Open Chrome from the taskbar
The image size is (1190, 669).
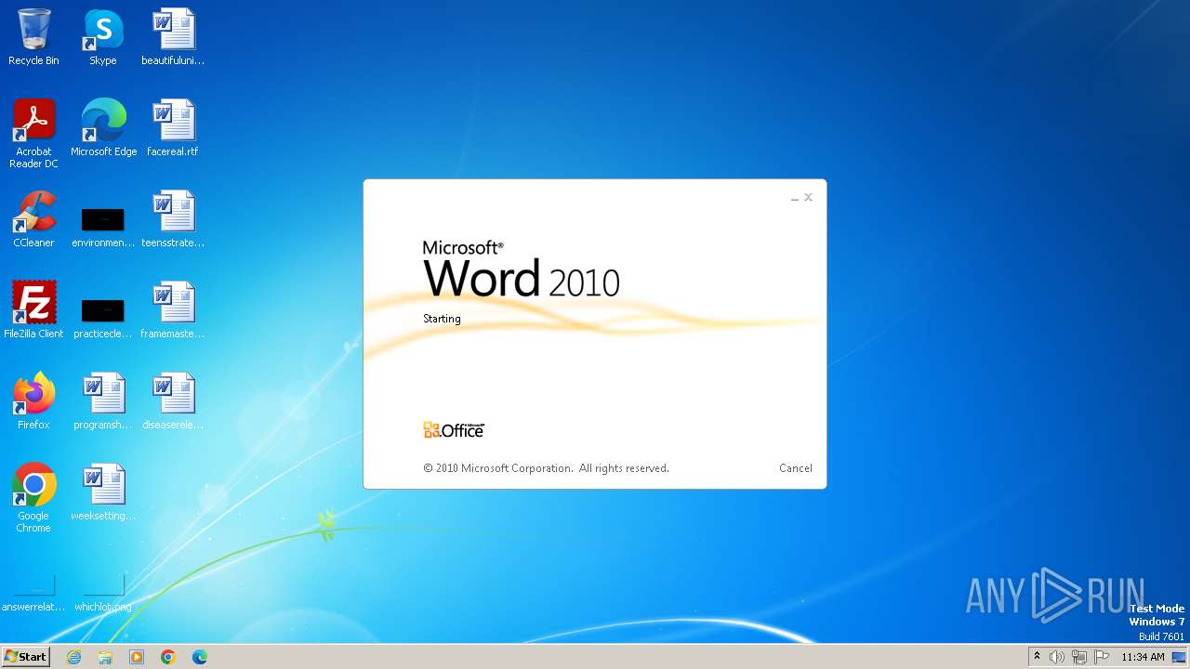tap(168, 657)
